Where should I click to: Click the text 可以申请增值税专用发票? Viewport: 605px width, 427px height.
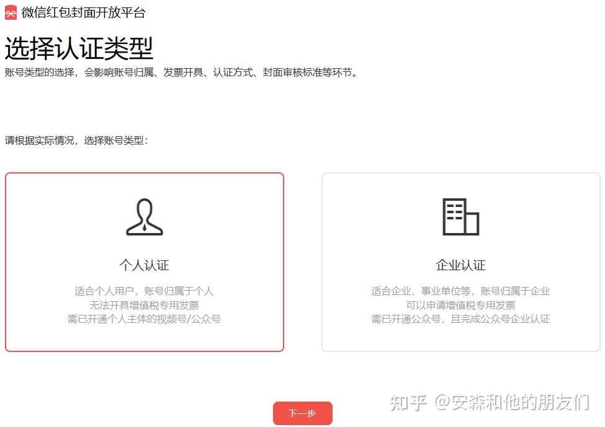click(x=460, y=305)
